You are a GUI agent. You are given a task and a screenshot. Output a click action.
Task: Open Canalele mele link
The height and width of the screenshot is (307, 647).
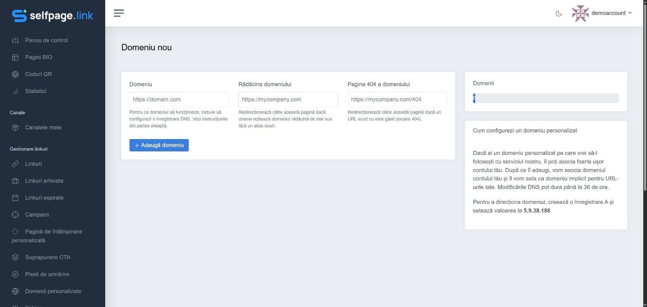(x=43, y=128)
